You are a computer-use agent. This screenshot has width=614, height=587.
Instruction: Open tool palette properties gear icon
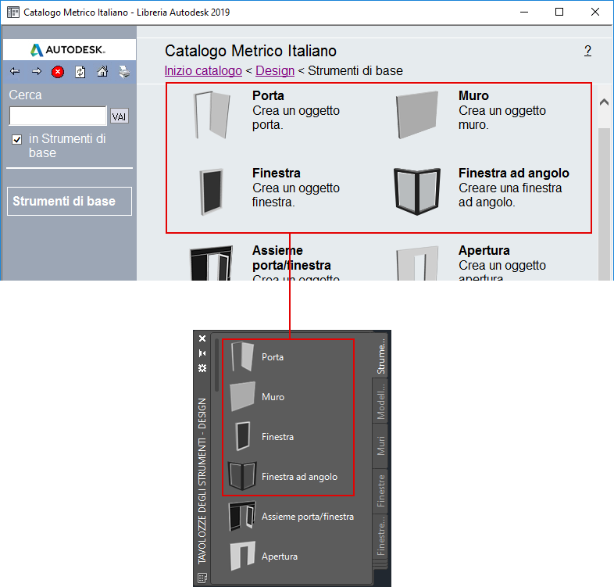pos(202,368)
